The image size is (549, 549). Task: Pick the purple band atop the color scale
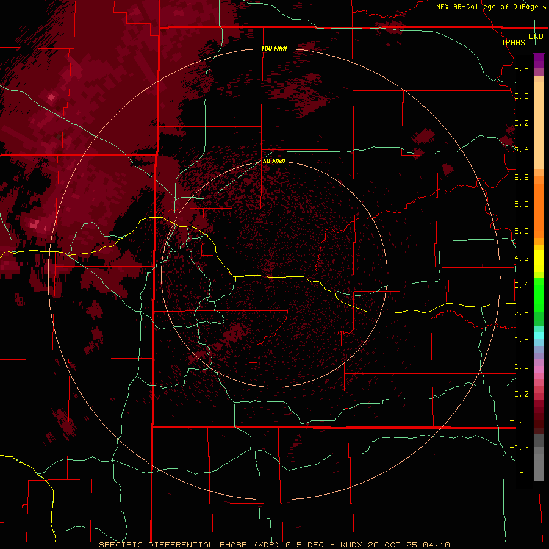[x=539, y=61]
